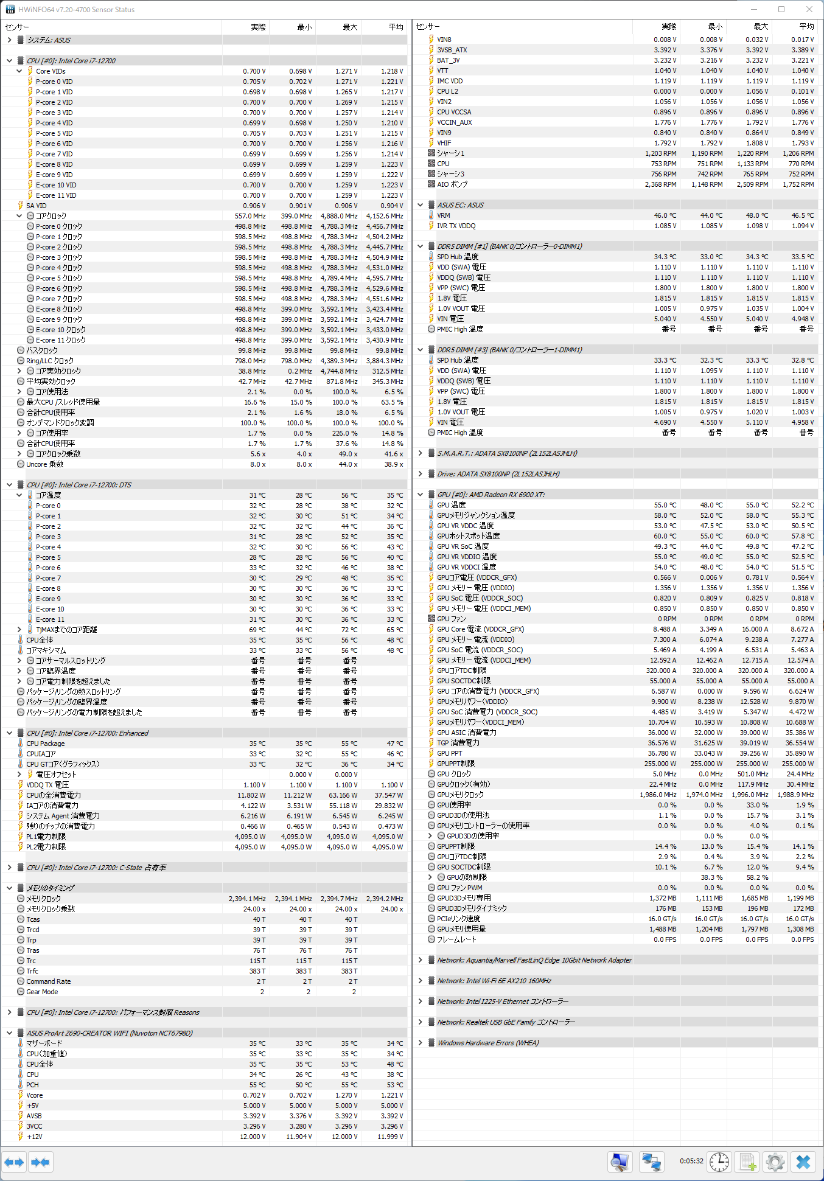Click the clock icon beside バスクロック
Viewport: 824px width, 1181px height.
click(x=21, y=350)
